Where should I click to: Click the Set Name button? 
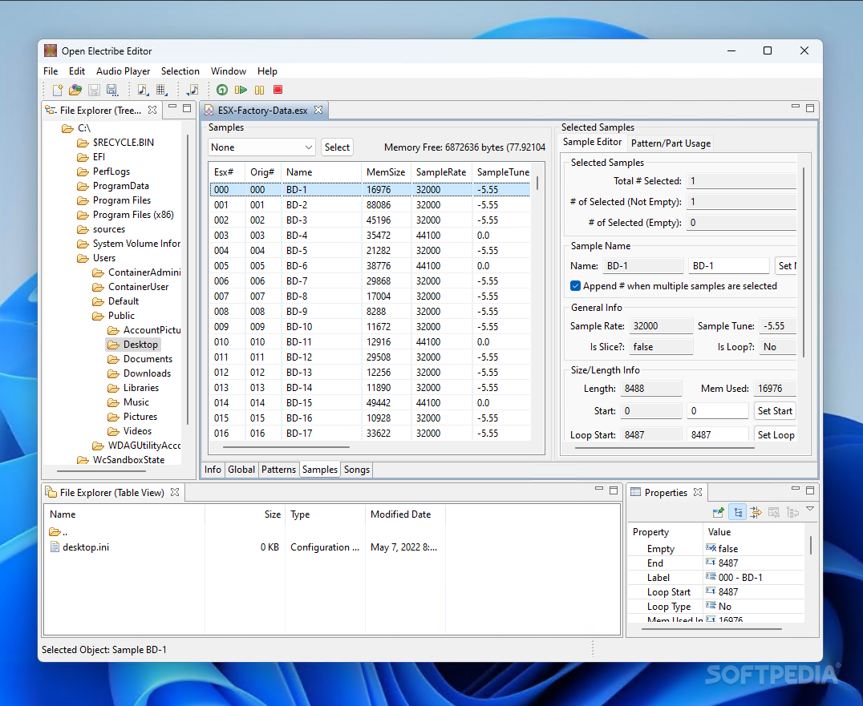(x=785, y=266)
